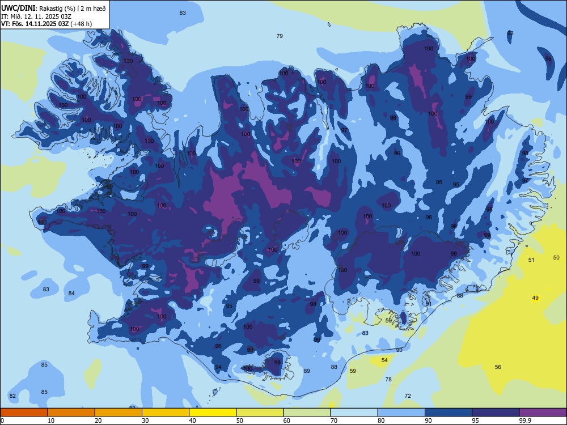
Task: Click the '93' value in the northeast sea
Action: click(x=510, y=33)
